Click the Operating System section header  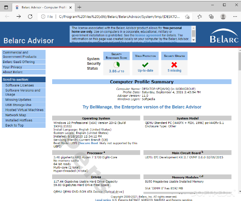96,118
